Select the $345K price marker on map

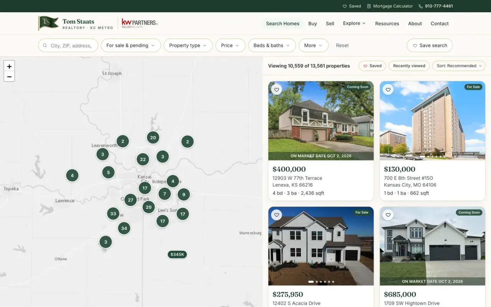177,254
